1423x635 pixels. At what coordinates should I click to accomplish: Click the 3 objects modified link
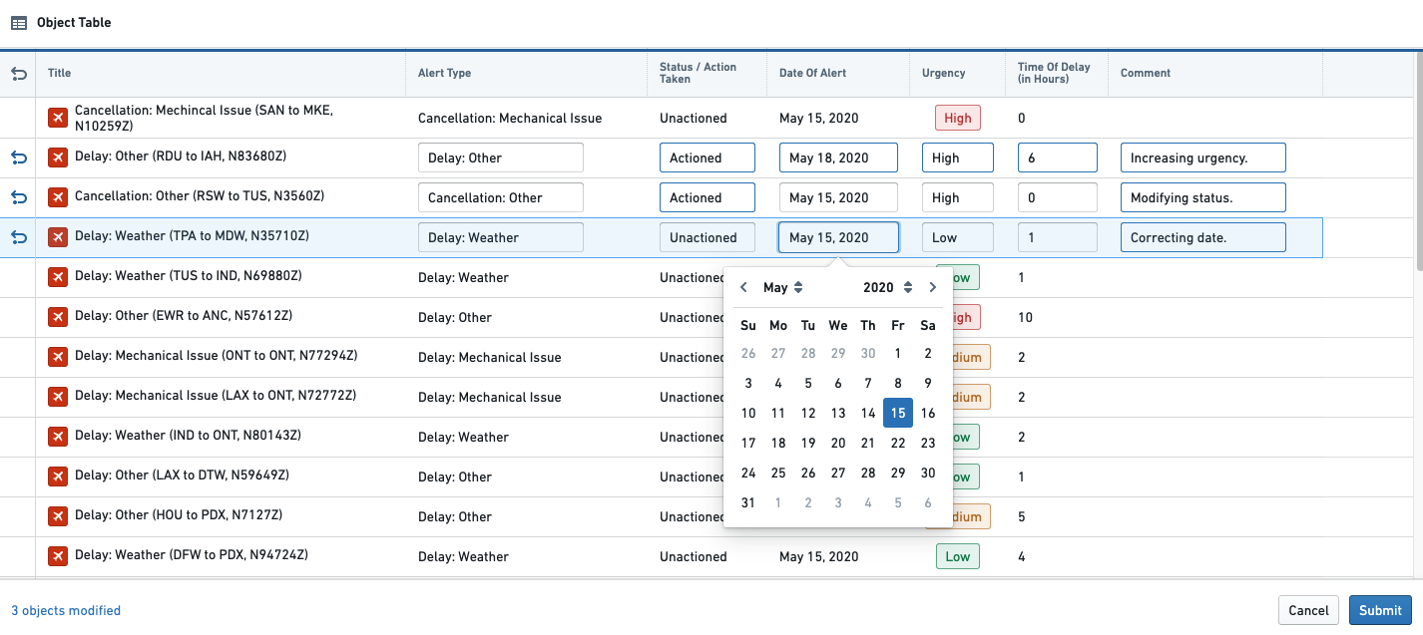coord(66,610)
